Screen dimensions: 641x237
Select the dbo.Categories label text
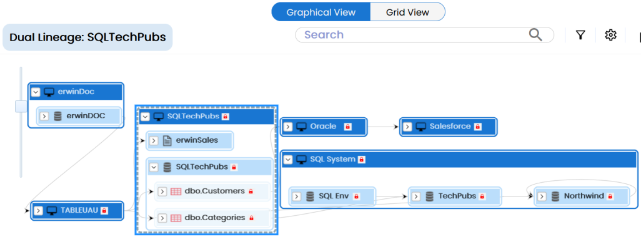[215, 218]
